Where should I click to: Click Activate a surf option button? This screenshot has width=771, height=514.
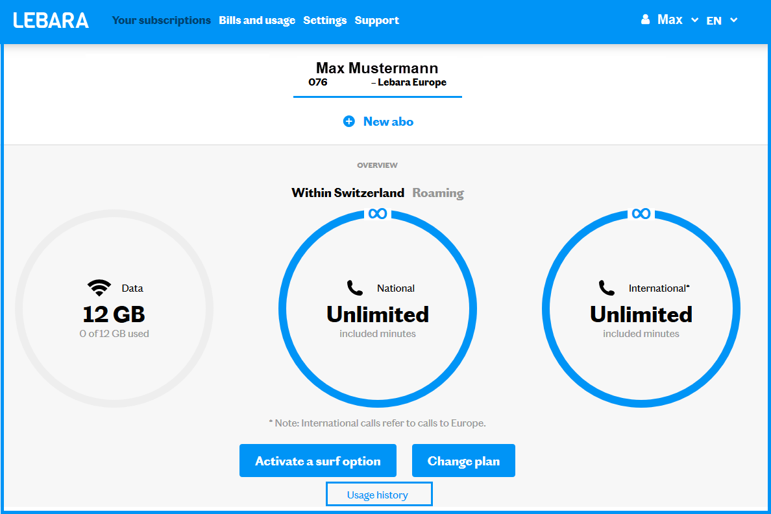click(x=317, y=460)
